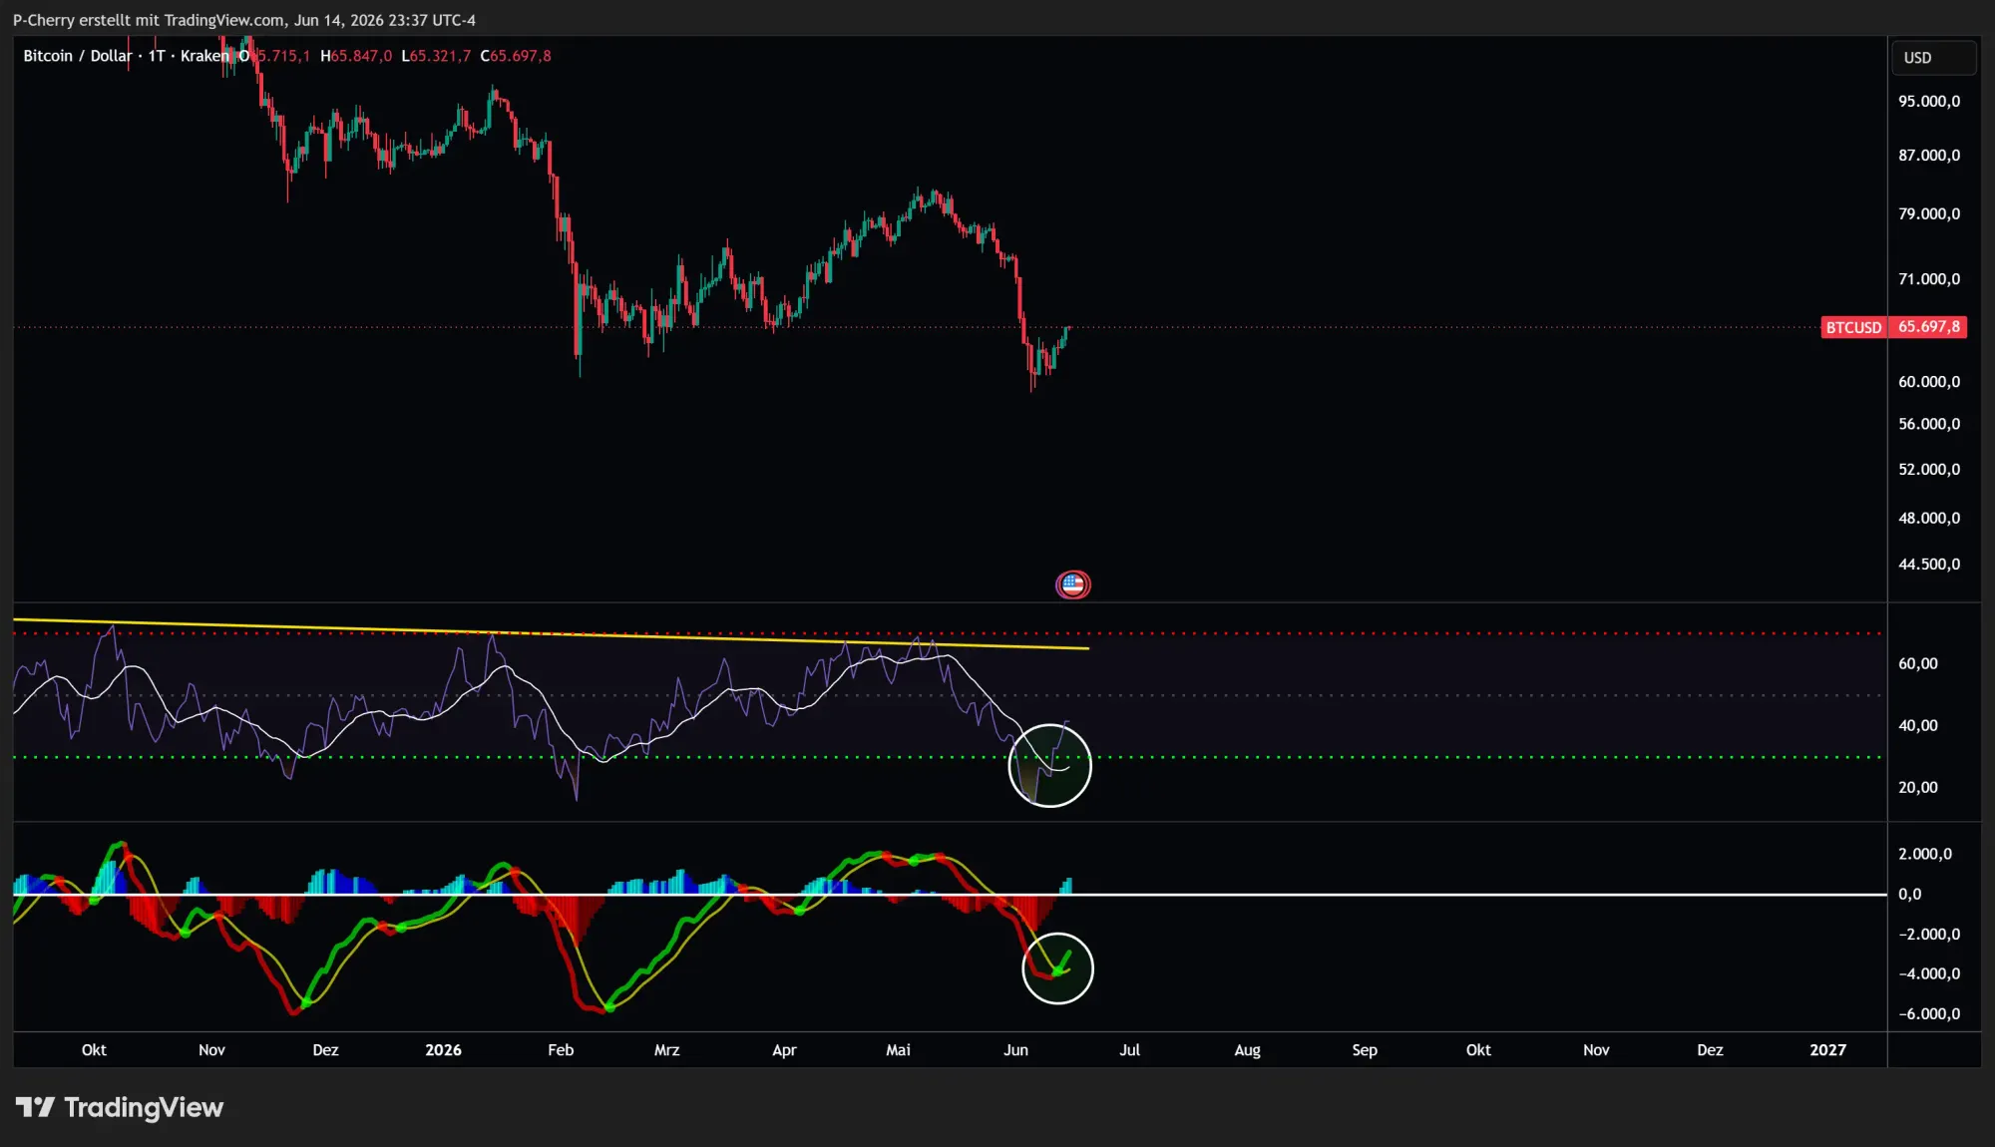Select the yellow RSI trendline
Image resolution: width=1995 pixels, height=1147 pixels.
pos(551,634)
